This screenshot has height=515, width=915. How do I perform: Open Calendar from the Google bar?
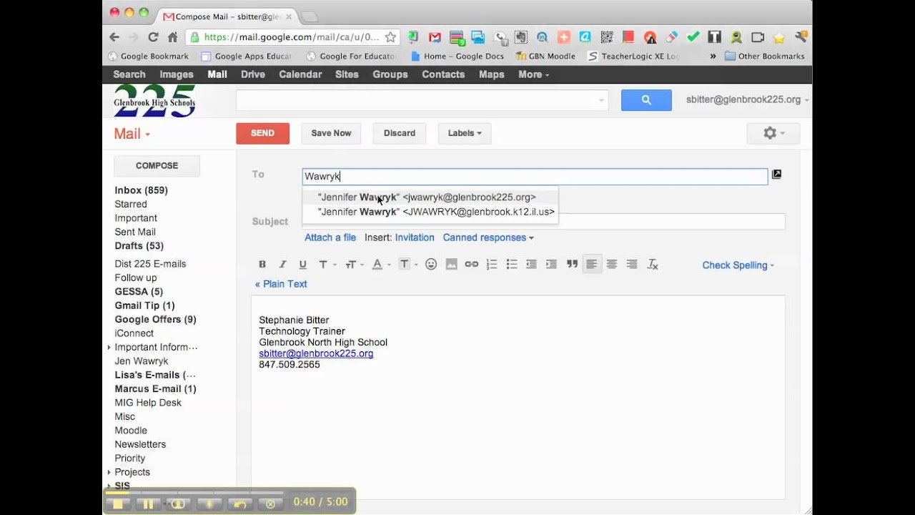pyautogui.click(x=300, y=74)
